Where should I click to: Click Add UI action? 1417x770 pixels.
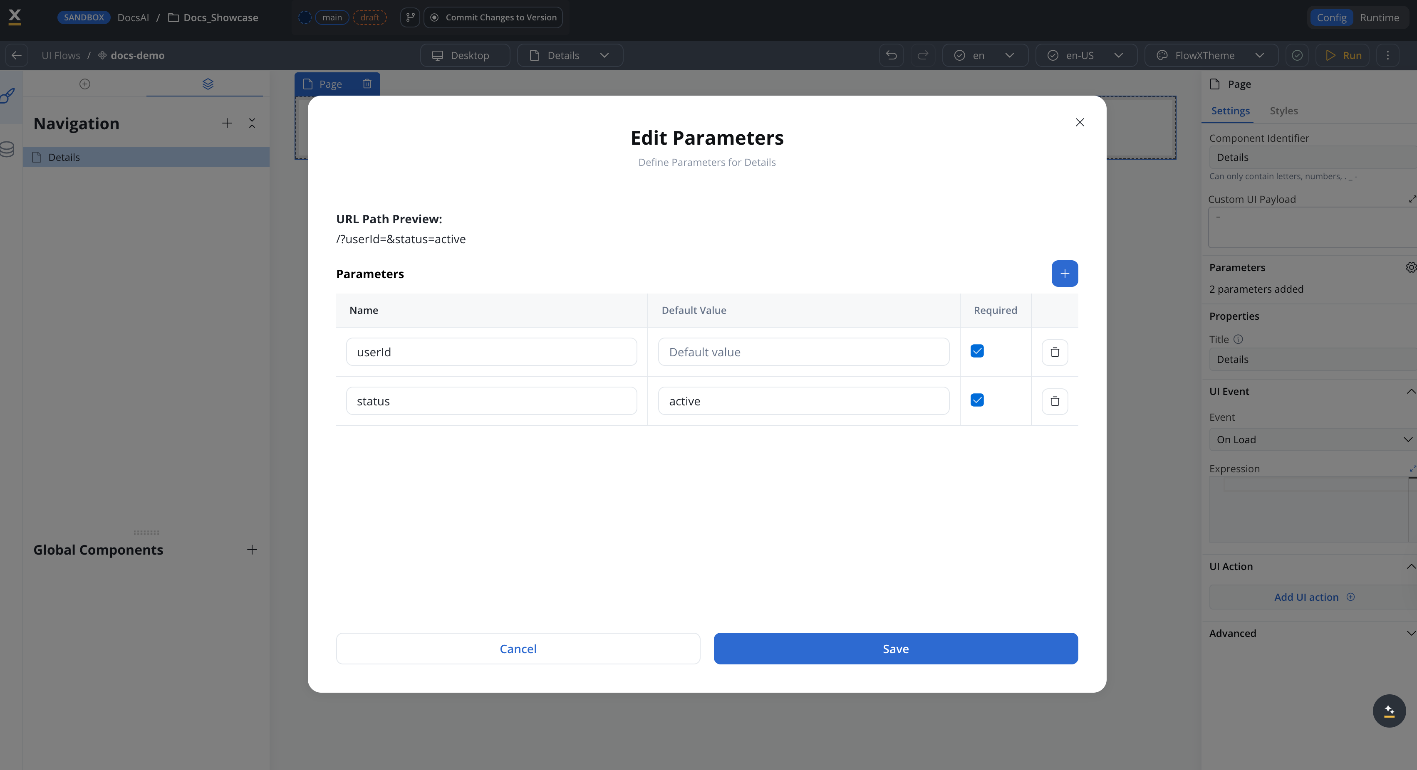click(1315, 597)
